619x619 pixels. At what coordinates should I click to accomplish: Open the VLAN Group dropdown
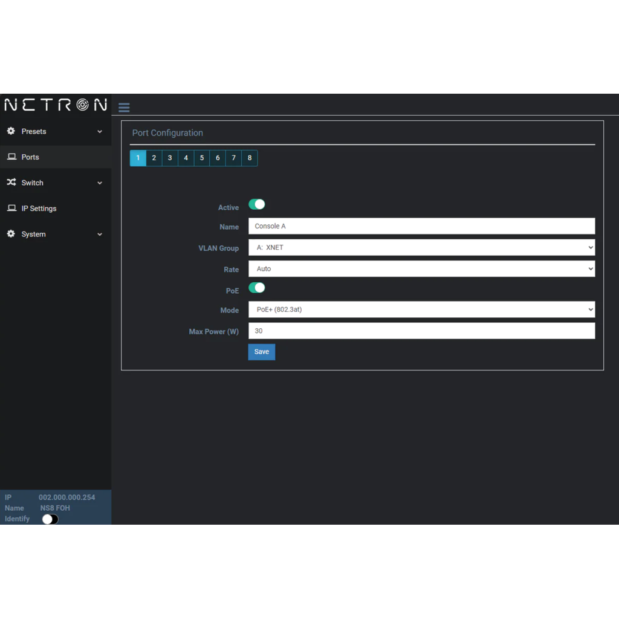[421, 248]
